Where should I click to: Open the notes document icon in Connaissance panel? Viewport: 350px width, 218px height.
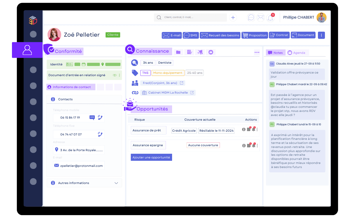click(x=189, y=52)
